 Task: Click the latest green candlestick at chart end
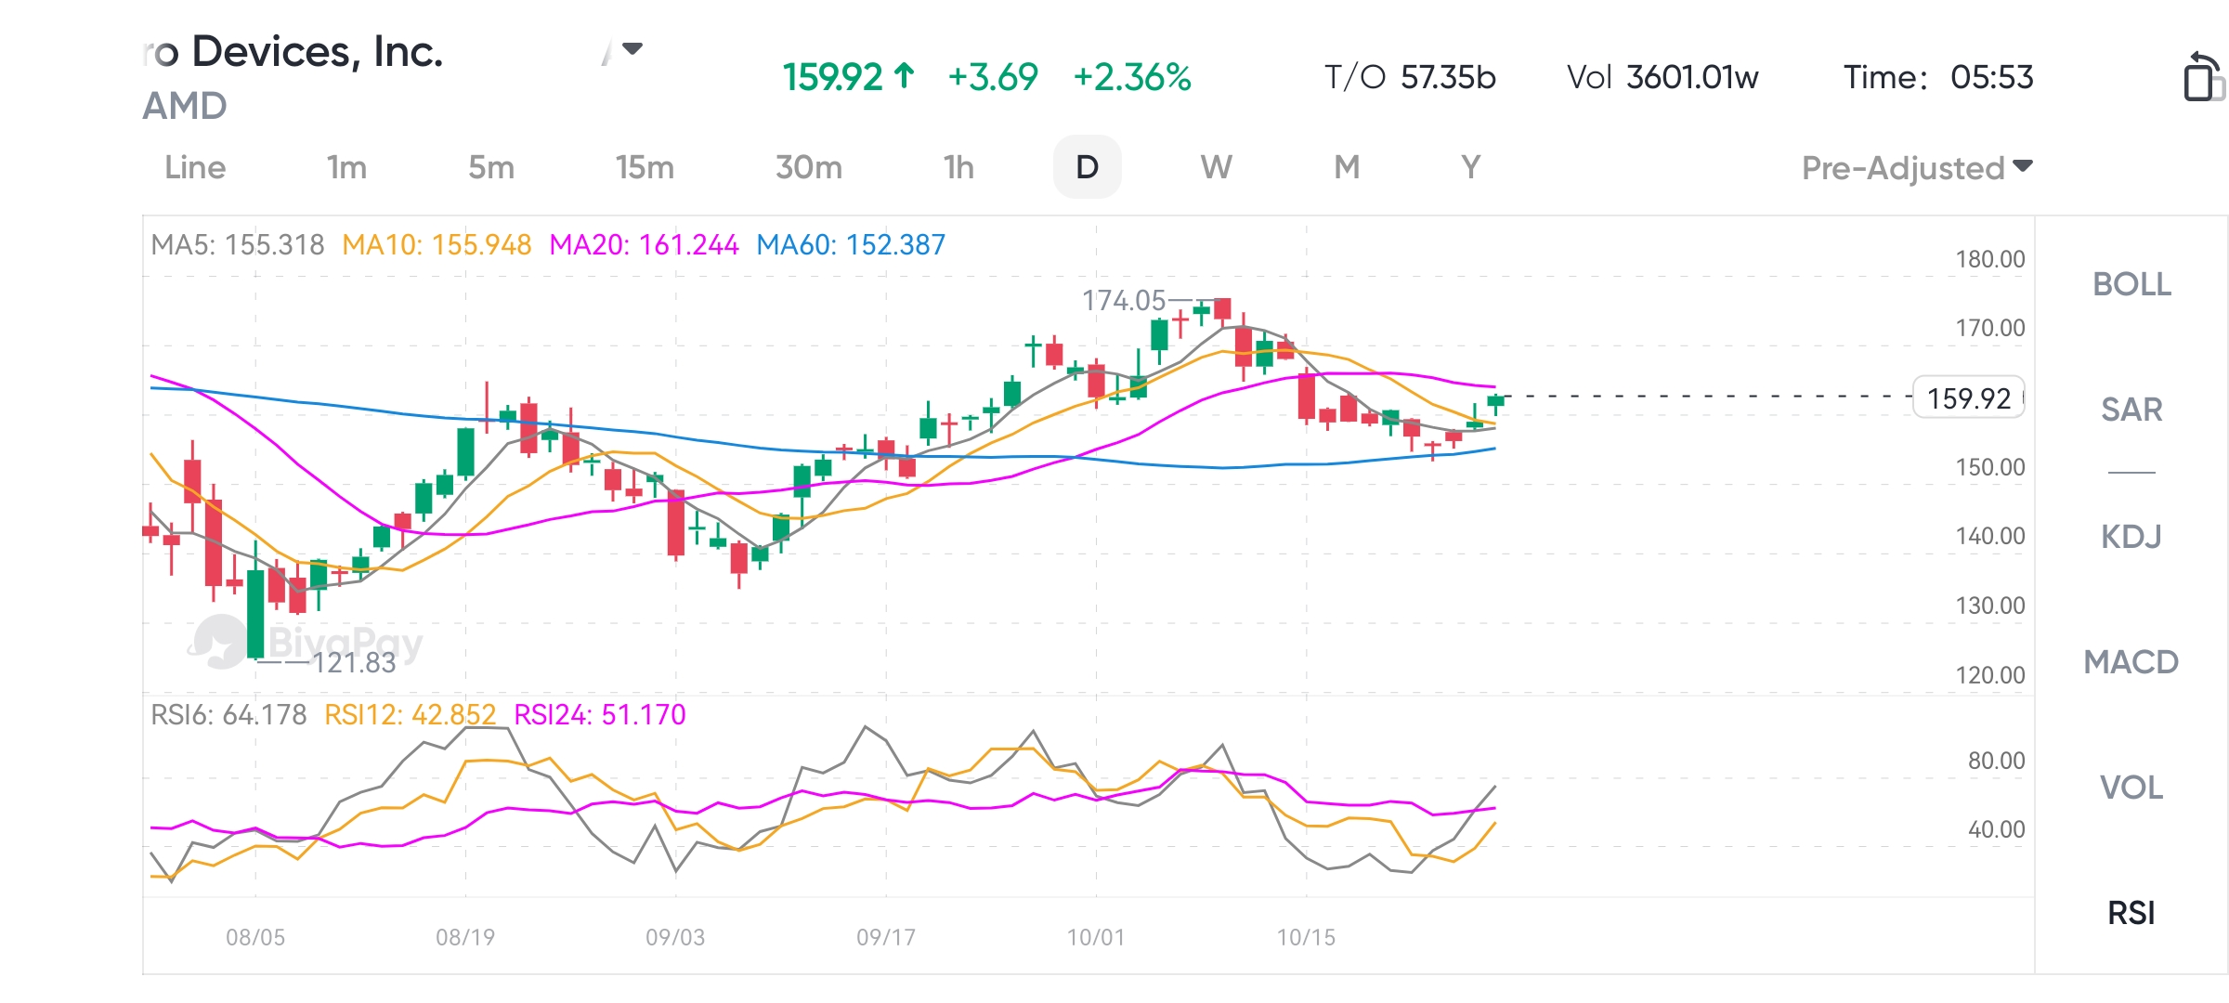point(1495,403)
